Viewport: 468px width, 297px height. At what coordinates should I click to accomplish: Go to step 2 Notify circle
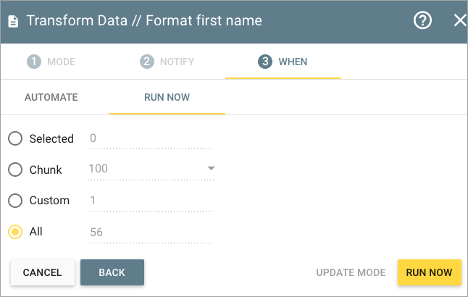click(x=147, y=62)
